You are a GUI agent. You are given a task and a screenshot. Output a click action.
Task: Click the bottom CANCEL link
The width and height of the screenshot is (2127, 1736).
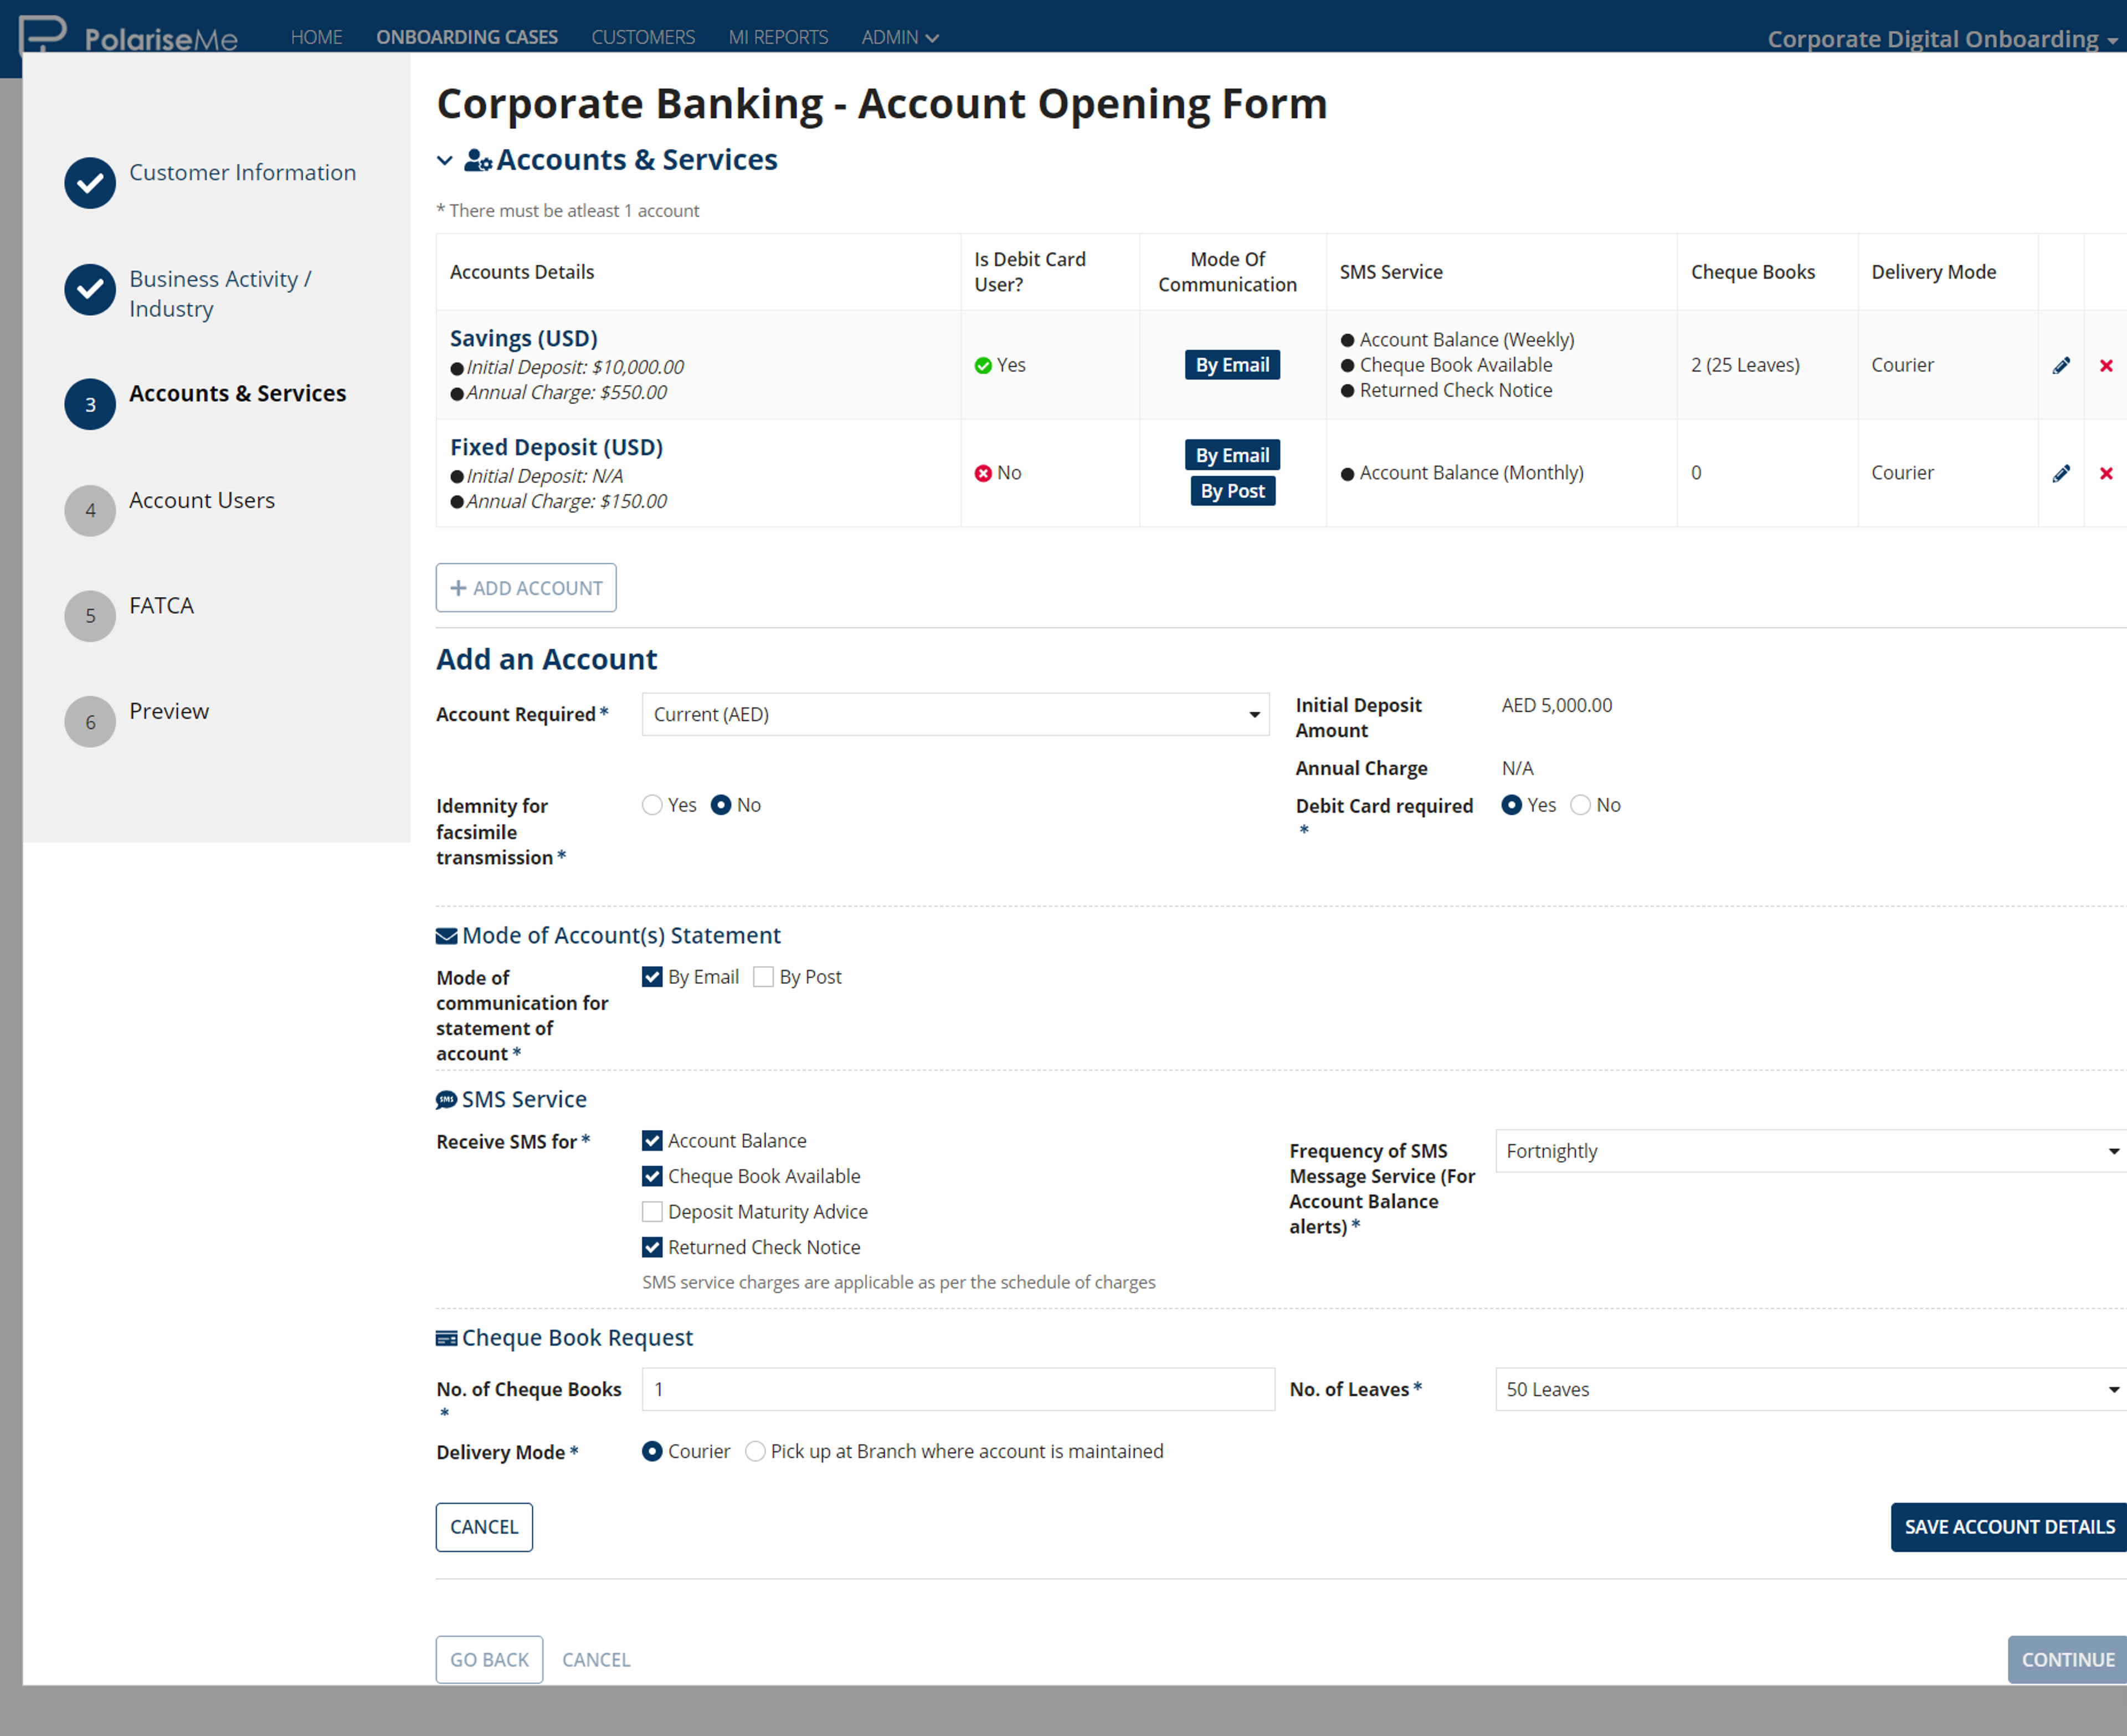click(596, 1660)
